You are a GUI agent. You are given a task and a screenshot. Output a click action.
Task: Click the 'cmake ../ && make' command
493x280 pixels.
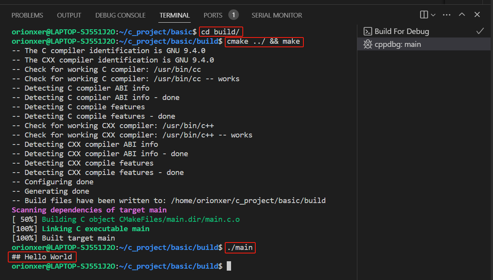264,41
